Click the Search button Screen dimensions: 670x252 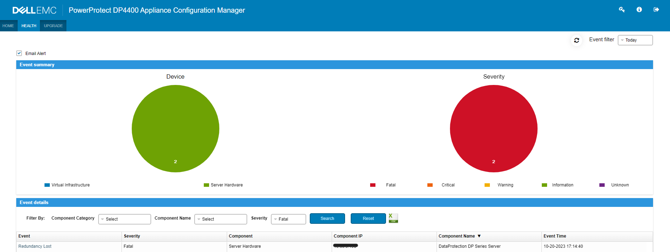[x=327, y=219]
